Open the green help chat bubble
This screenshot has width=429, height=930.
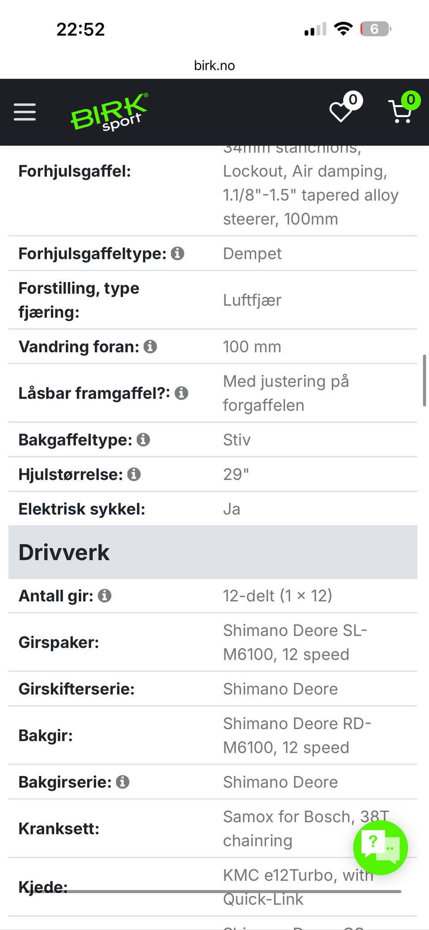(380, 847)
